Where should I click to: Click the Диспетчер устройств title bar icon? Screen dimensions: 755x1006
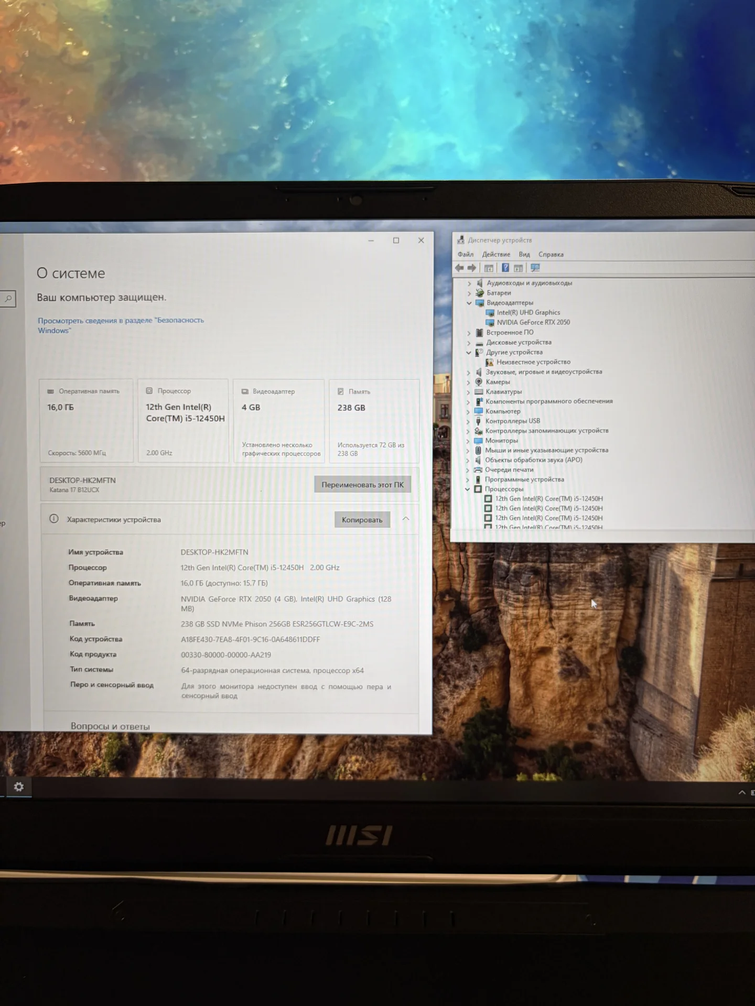[461, 240]
